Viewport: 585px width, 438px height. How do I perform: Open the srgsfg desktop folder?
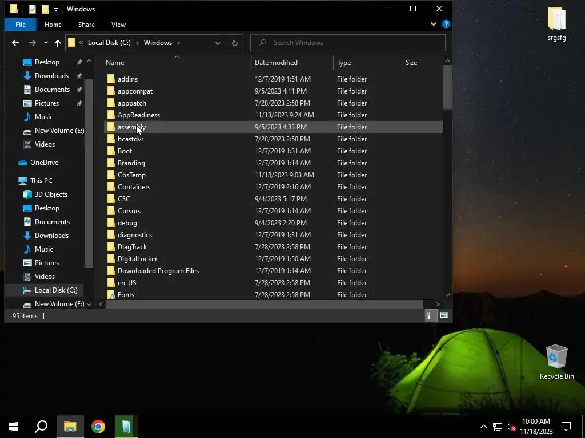point(556,24)
